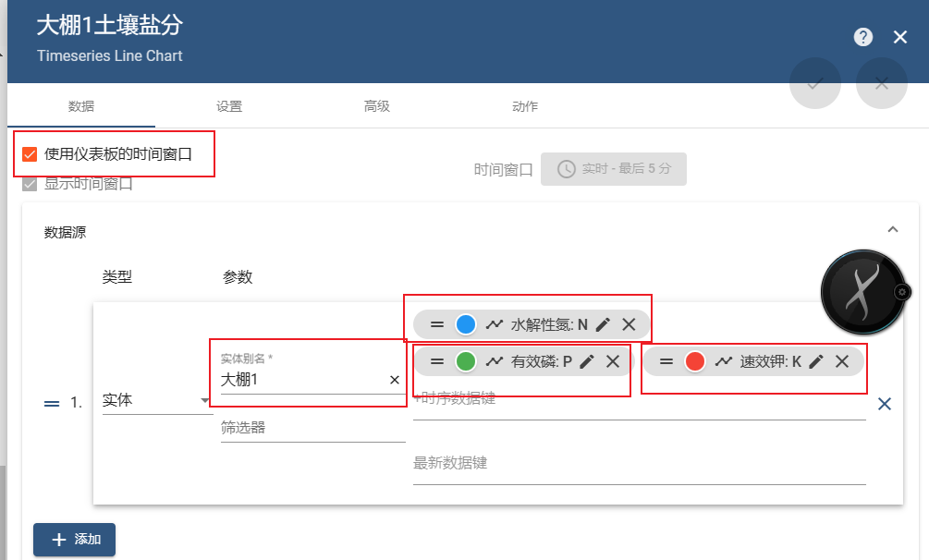
Task: Grab drag handle of 有效磷: P chip
Action: pyautogui.click(x=437, y=361)
